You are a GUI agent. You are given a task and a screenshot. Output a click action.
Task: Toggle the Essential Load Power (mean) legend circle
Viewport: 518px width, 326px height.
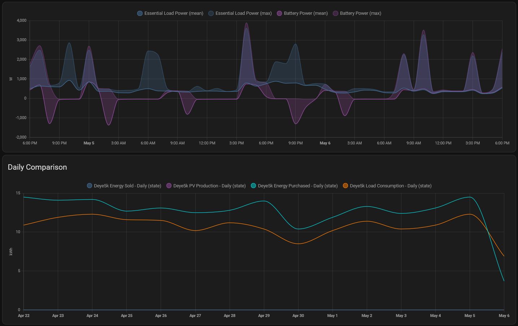coord(140,13)
